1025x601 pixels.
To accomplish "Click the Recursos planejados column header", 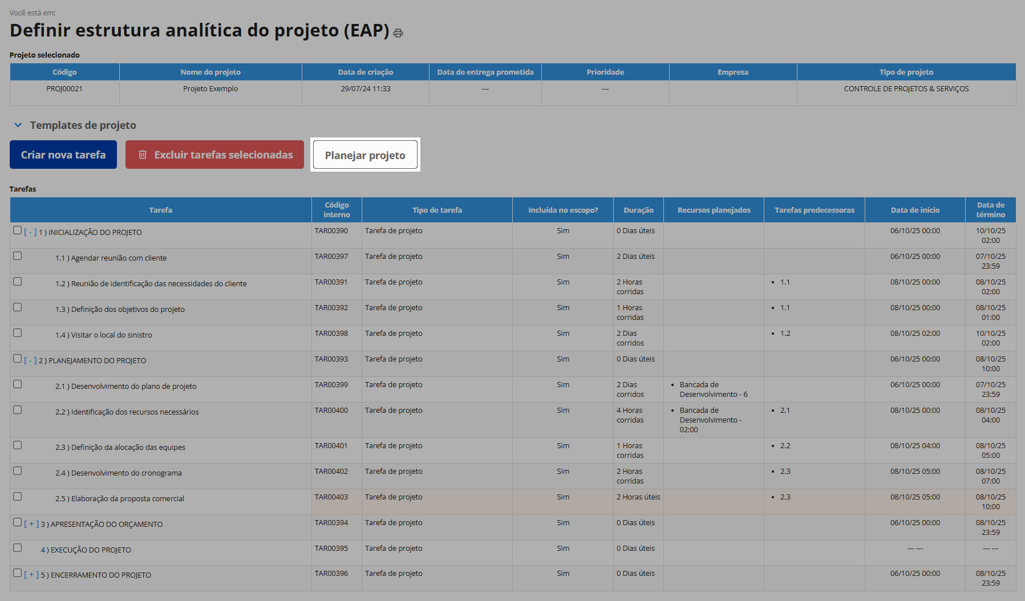I will (x=714, y=210).
